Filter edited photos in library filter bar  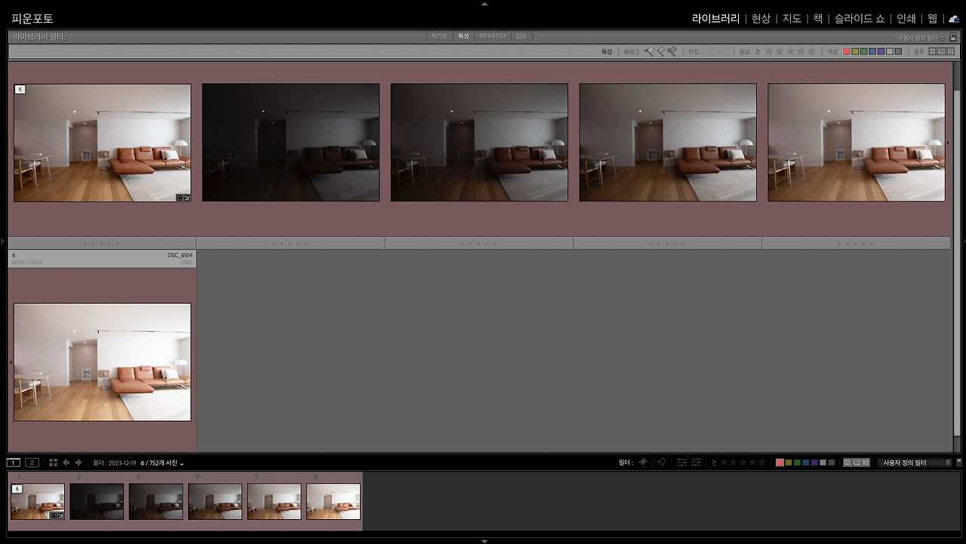pyautogui.click(x=709, y=51)
